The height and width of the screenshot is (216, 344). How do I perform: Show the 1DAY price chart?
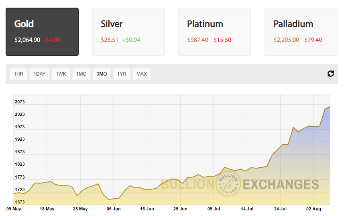(x=39, y=74)
